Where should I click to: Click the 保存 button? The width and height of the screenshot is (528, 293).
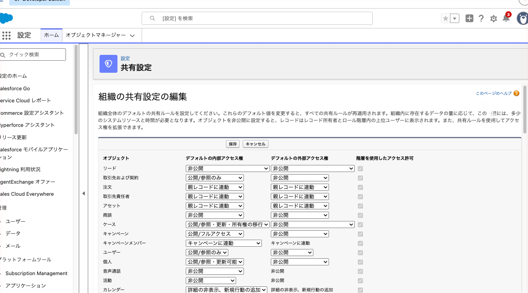(233, 144)
